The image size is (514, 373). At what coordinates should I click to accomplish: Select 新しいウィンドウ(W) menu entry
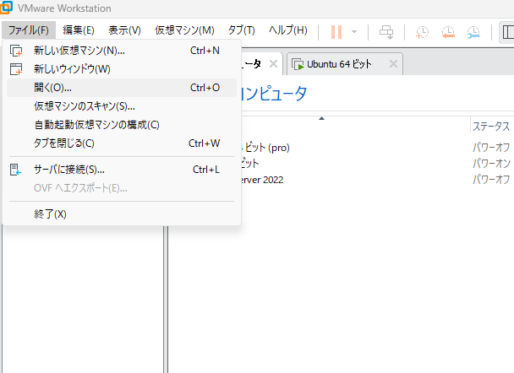[121, 69]
